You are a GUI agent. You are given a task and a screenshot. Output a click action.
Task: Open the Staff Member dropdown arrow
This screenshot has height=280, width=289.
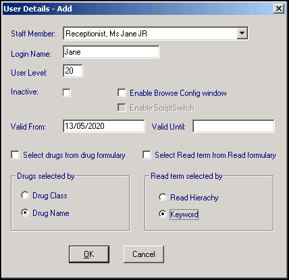(x=242, y=33)
